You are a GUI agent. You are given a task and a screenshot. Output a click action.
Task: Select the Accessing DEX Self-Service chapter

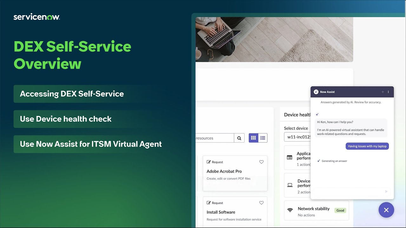click(x=72, y=94)
